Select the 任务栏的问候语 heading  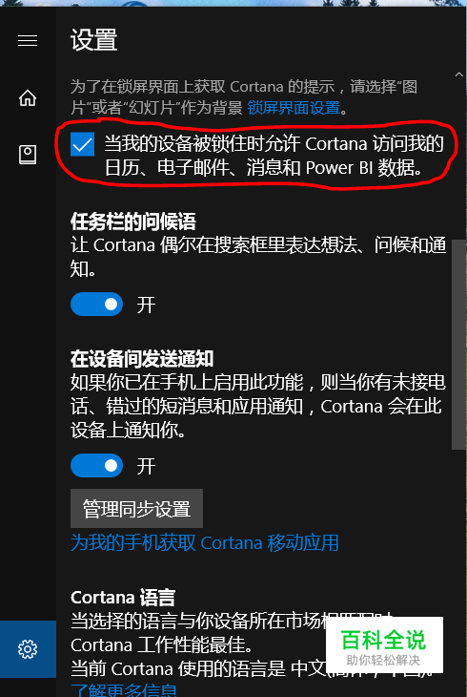tap(133, 222)
